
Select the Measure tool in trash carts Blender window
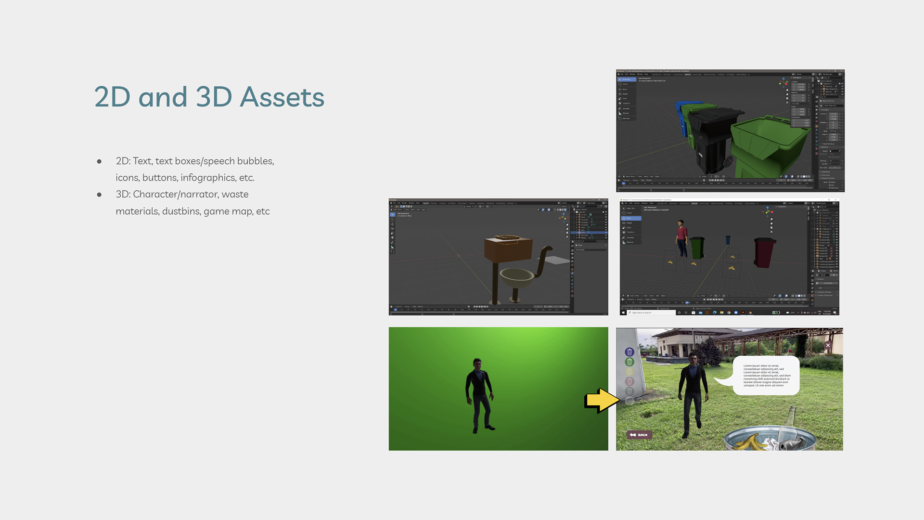[627, 113]
